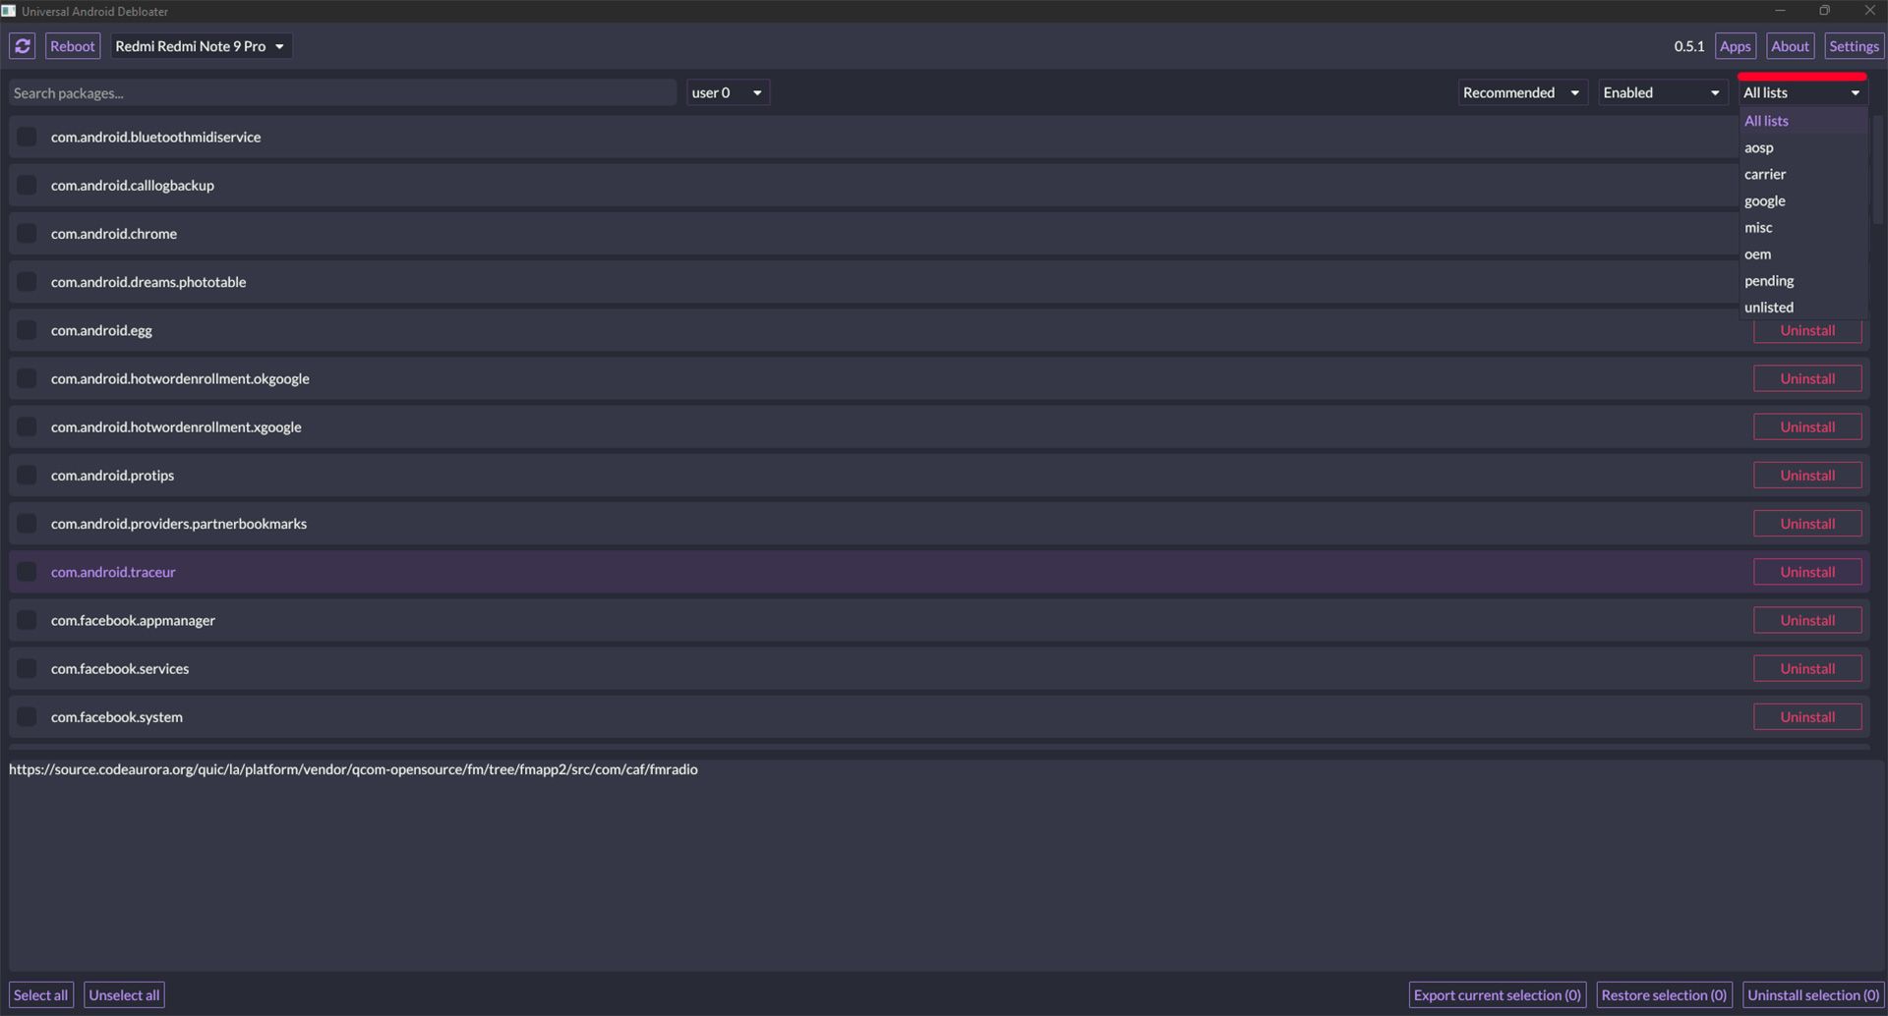1888x1016 pixels.
Task: Select the aosp list option
Action: tap(1802, 147)
